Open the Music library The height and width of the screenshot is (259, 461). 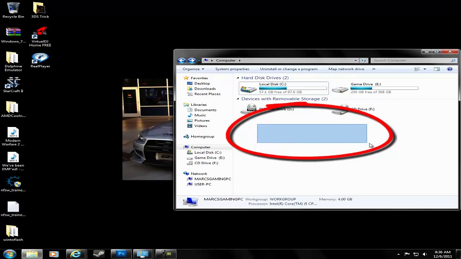tap(200, 115)
